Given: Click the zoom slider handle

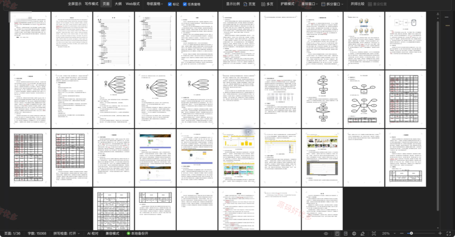Looking at the screenshot, I should pyautogui.click(x=411, y=233).
